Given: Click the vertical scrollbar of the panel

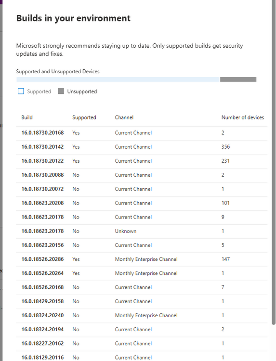Looking at the screenshot, I should pyautogui.click(x=274, y=161).
